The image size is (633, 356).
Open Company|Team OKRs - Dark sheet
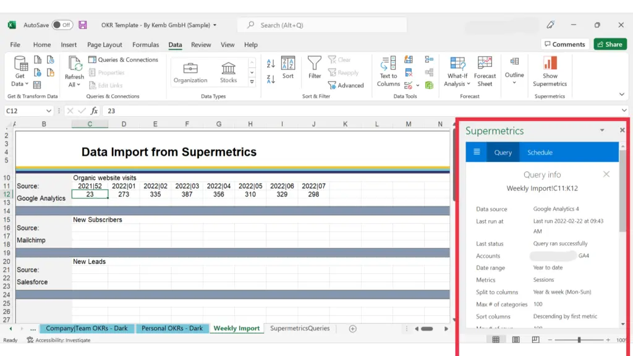point(87,328)
